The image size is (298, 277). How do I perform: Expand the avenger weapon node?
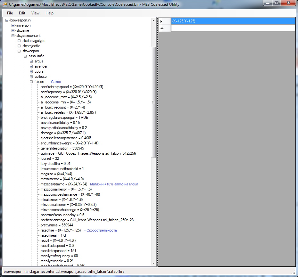click(31, 66)
